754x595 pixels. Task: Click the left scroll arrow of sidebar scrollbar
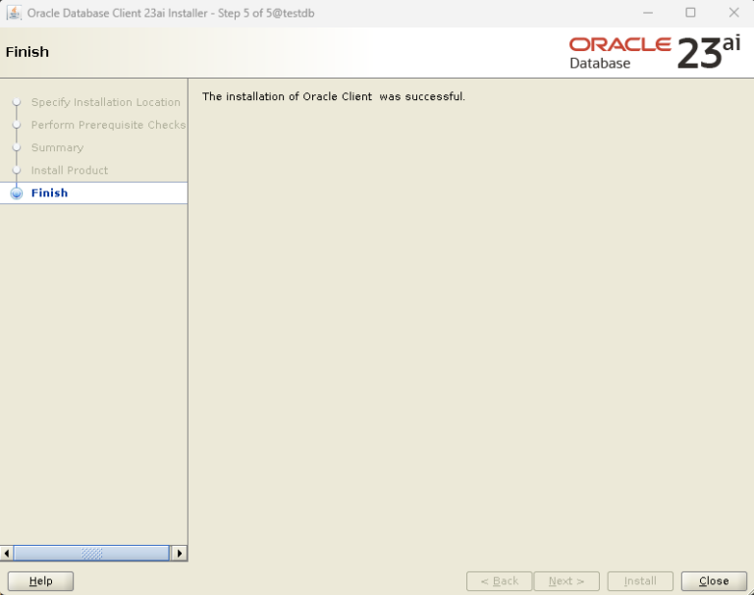tap(6, 553)
